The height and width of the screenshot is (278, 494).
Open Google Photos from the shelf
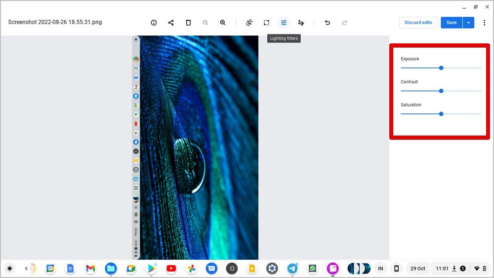(x=191, y=269)
